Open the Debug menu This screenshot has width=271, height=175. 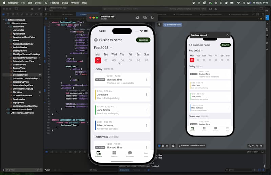[x=65, y=3]
